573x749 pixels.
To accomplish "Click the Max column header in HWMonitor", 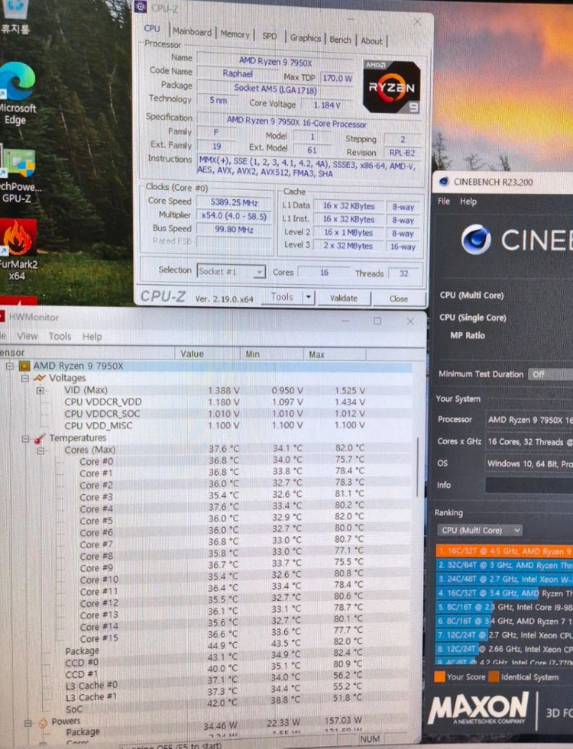I will click(x=335, y=354).
